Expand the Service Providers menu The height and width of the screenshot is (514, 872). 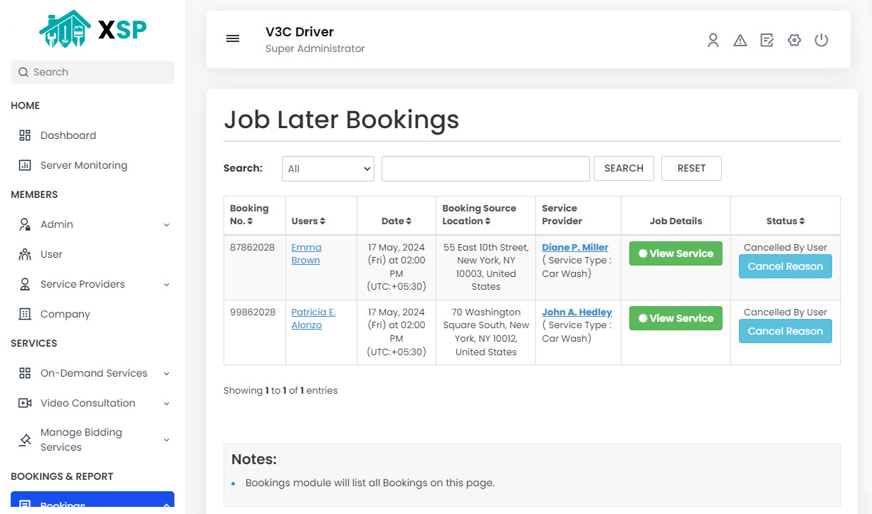click(x=84, y=284)
